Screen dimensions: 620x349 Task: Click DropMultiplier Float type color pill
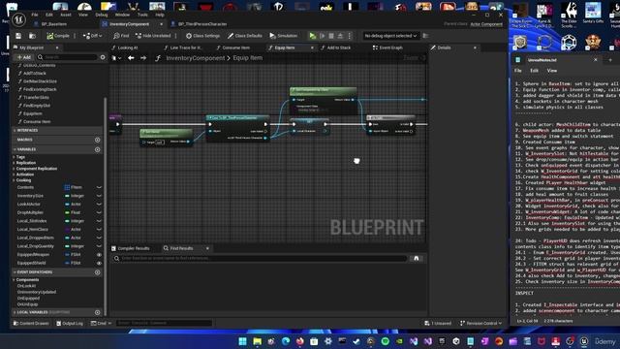point(67,212)
